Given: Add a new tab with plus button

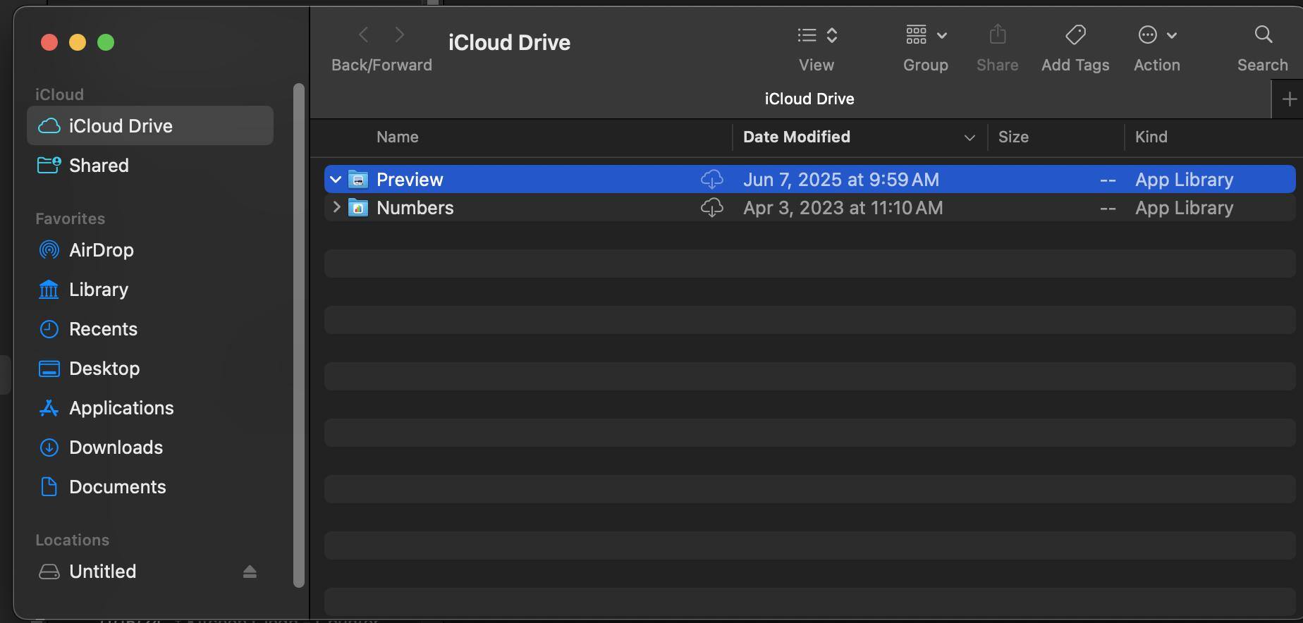Looking at the screenshot, I should tap(1289, 99).
